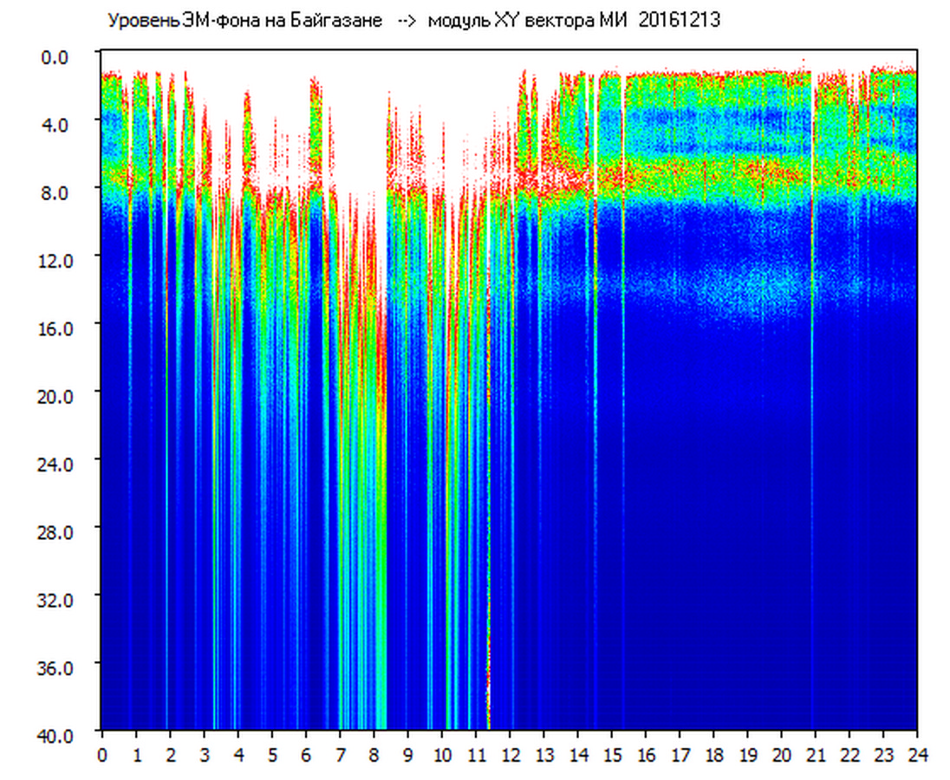
Task: Click the hour 21 label on time axis
Action: 816,754
